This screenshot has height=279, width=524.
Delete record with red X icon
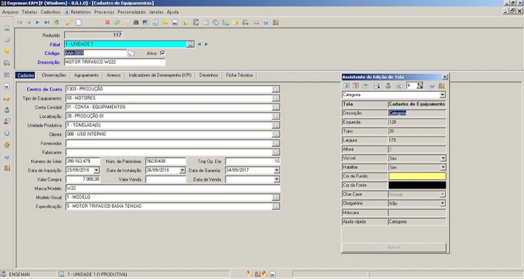108,22
